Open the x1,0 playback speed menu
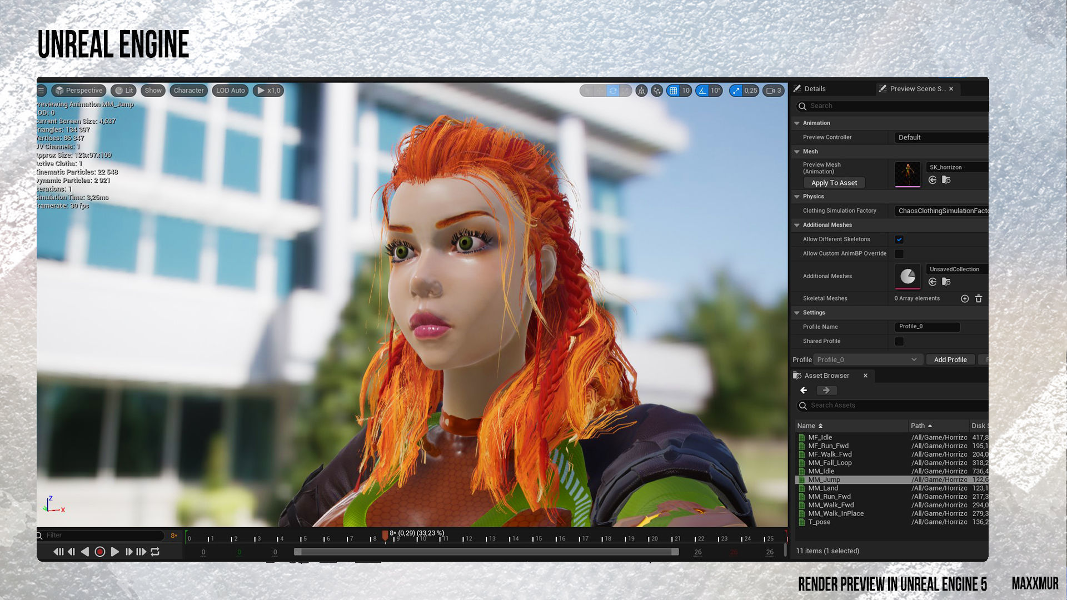 pos(268,91)
